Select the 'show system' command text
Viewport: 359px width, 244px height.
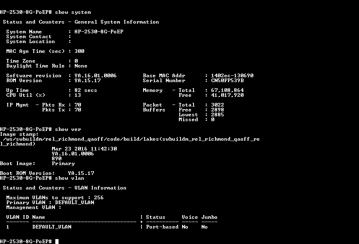[x=73, y=12]
